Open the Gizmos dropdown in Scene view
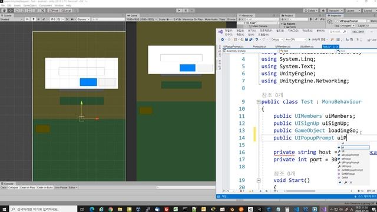 click(x=83, y=19)
